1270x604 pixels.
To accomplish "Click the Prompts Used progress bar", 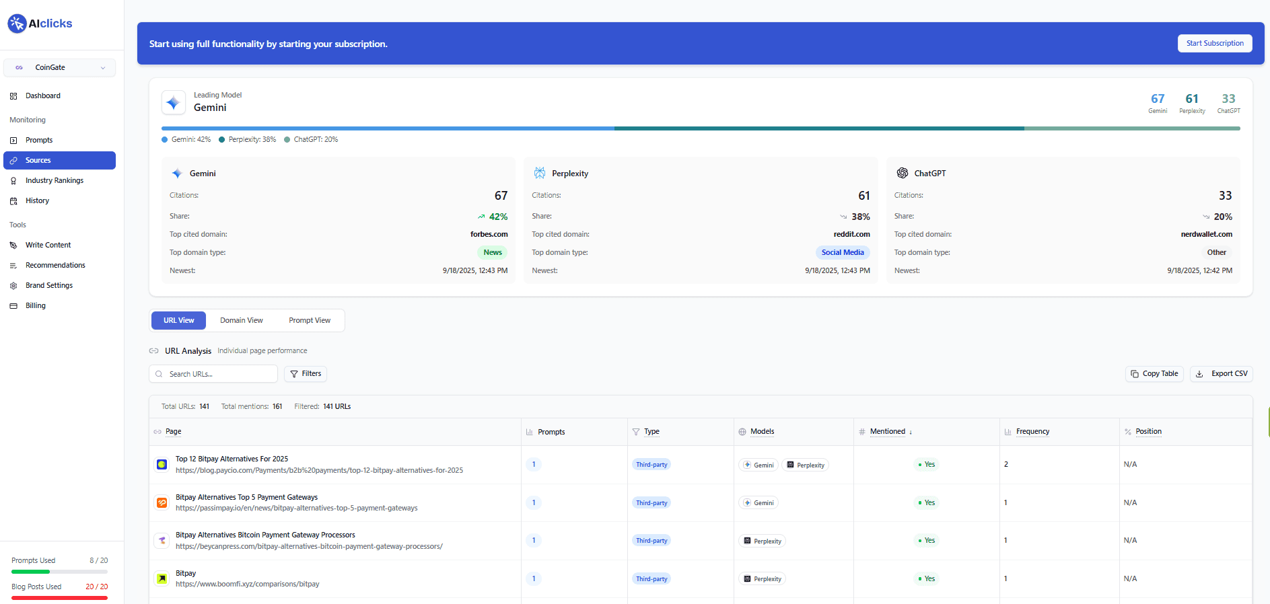I will tap(59, 572).
